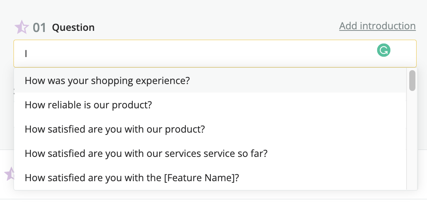
Task: Click the purple star icon beside 01
Action: point(22,27)
